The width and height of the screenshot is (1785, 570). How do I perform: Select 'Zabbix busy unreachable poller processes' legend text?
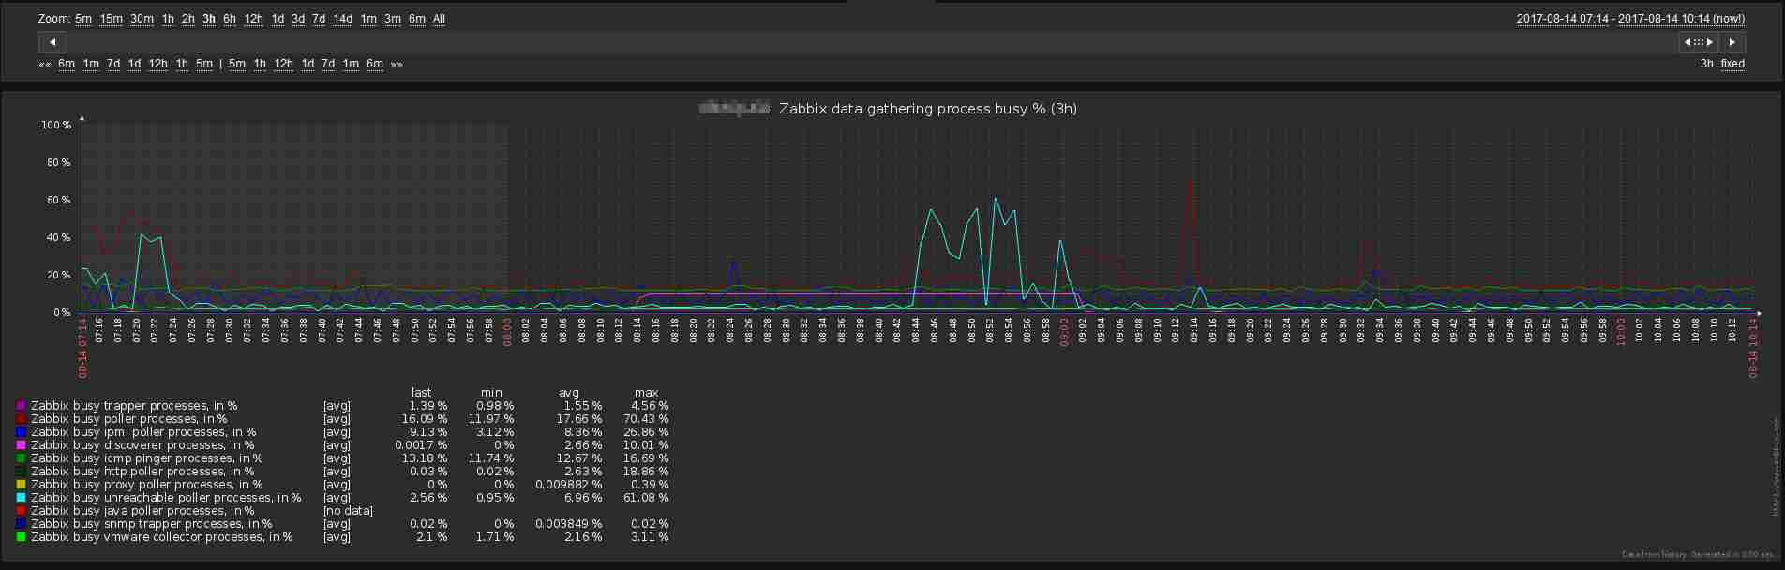[x=166, y=498]
